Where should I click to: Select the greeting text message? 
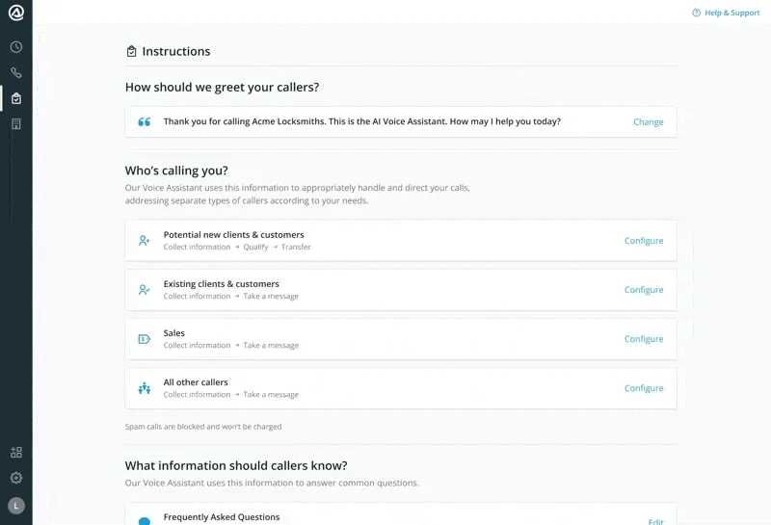coord(362,121)
